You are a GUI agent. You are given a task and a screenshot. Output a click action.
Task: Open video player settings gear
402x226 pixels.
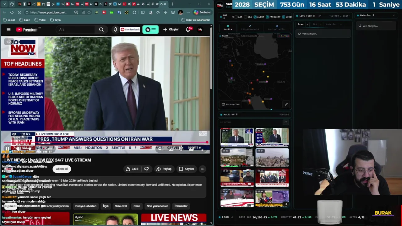[181, 148]
